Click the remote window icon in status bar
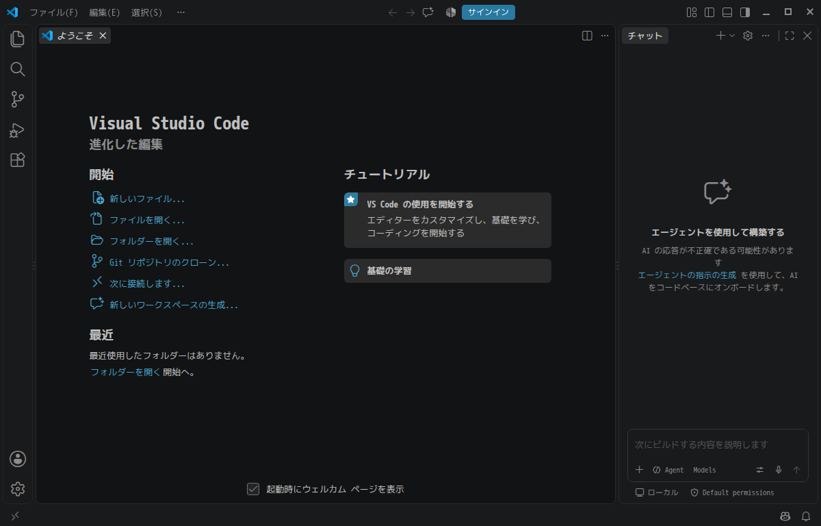The width and height of the screenshot is (821, 526). (15, 516)
